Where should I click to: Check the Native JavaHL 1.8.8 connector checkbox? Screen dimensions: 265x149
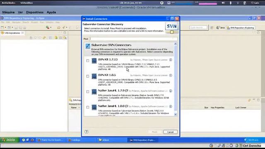tap(87, 107)
